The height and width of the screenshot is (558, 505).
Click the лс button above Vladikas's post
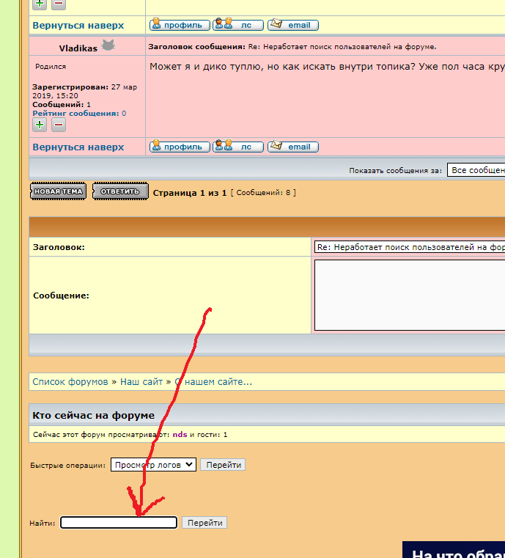click(237, 25)
